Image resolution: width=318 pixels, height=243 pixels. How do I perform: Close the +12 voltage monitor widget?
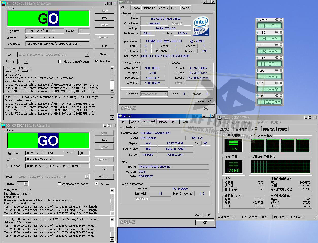281,58
